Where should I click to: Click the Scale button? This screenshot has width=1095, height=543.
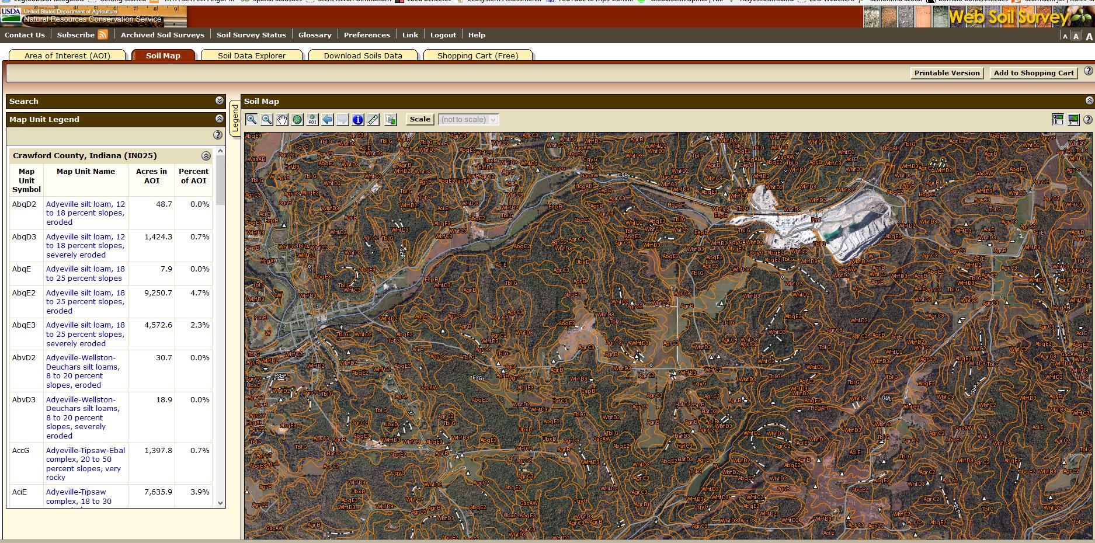tap(420, 119)
